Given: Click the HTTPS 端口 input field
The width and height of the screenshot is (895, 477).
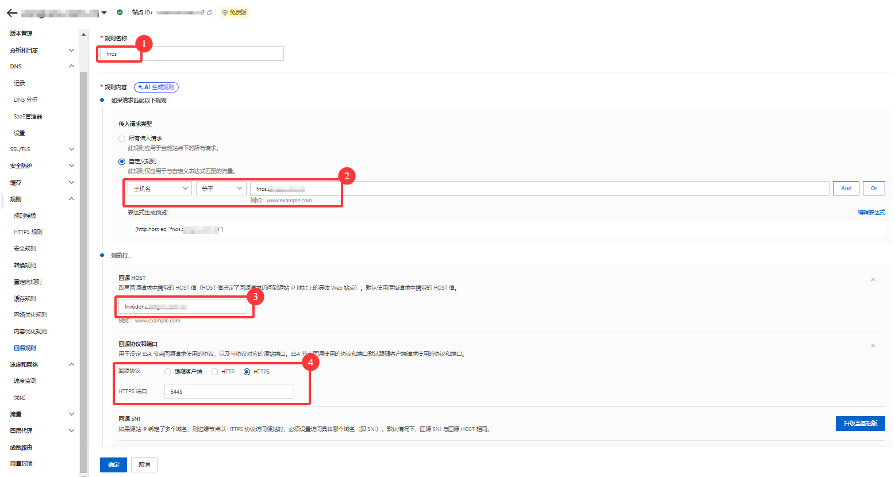Looking at the screenshot, I should 228,392.
